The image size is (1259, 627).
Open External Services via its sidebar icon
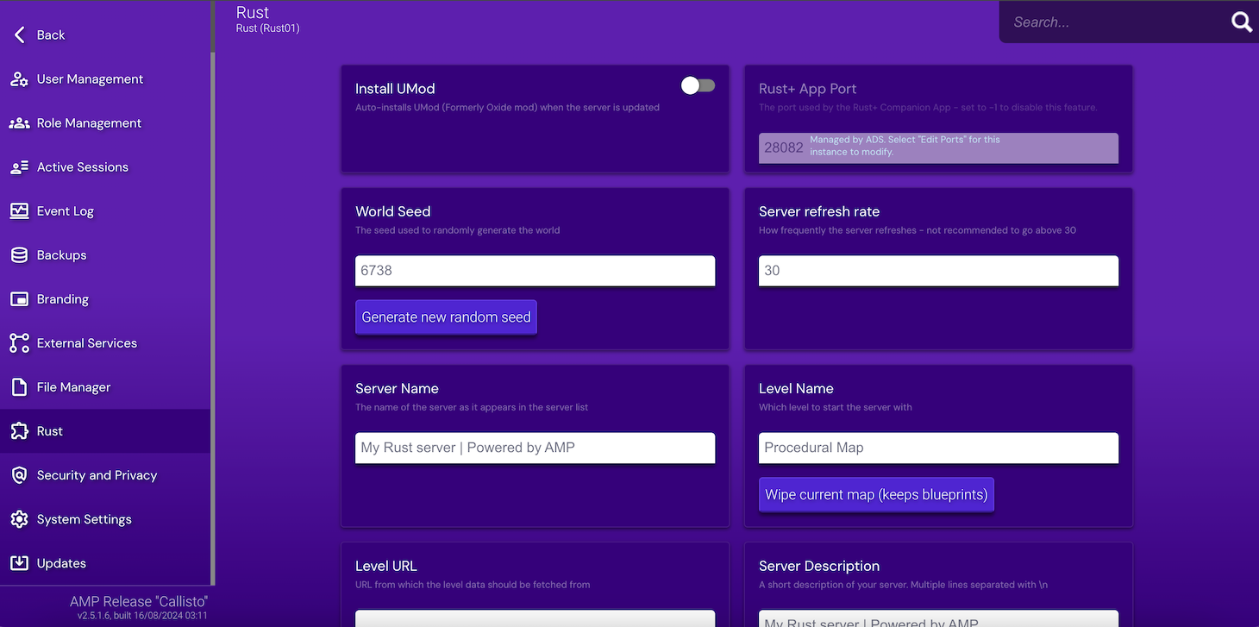click(x=19, y=342)
